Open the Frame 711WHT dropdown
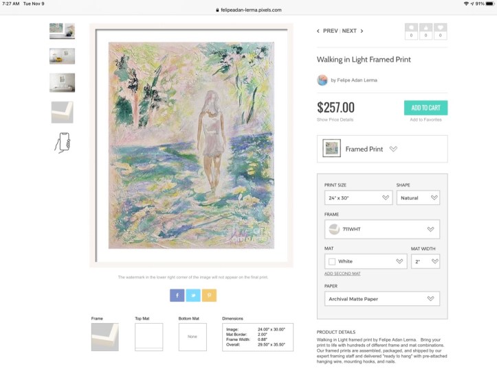 point(382,229)
